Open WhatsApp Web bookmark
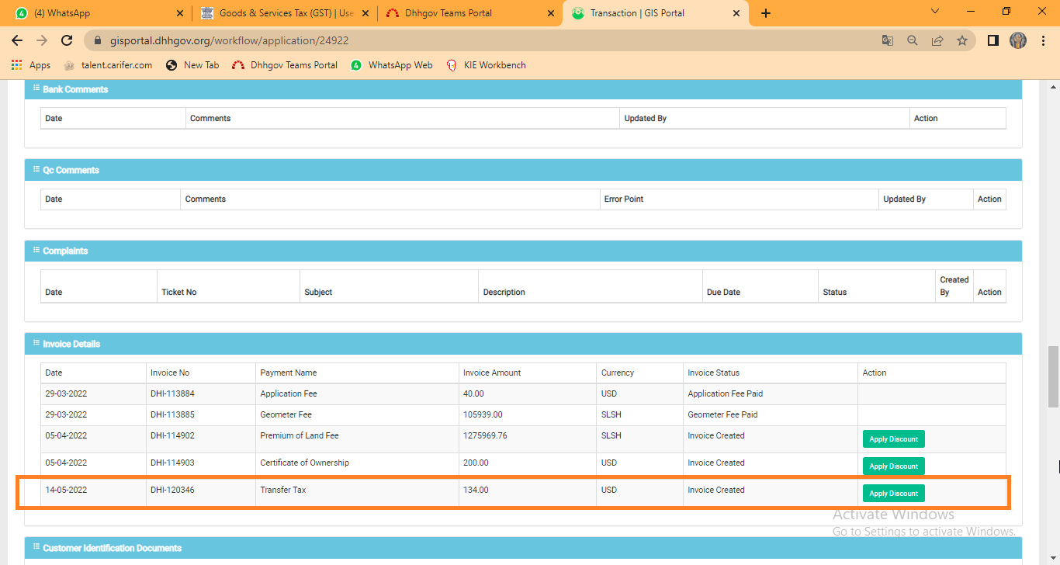This screenshot has width=1060, height=565. [392, 65]
